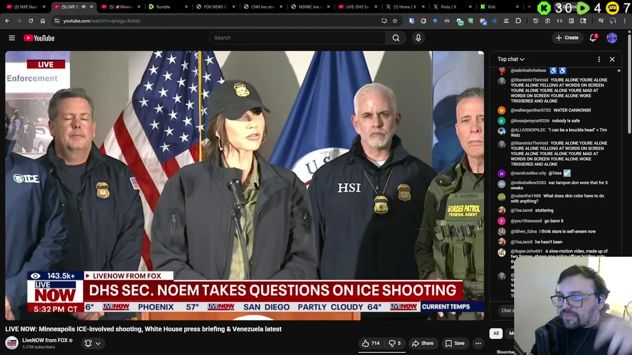Click the 5.37M subscribers text
The width and height of the screenshot is (632, 355).
point(39,347)
